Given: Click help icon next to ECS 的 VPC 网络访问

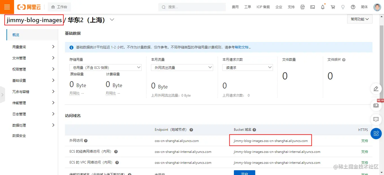Looking at the screenshot, I should pos(117,163).
